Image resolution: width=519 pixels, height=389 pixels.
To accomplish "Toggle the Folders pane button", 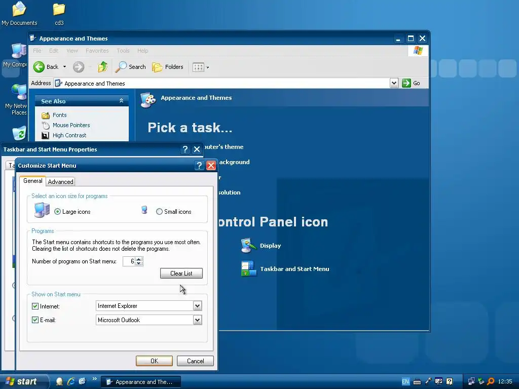I will (167, 67).
